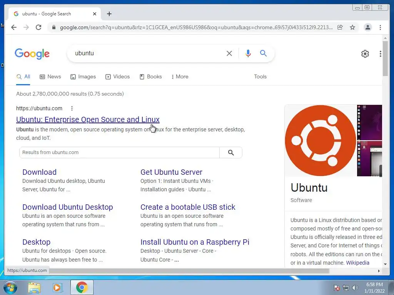The height and width of the screenshot is (295, 394).
Task: Click the Ubuntu heading in the knowledge panel
Action: 309,187
